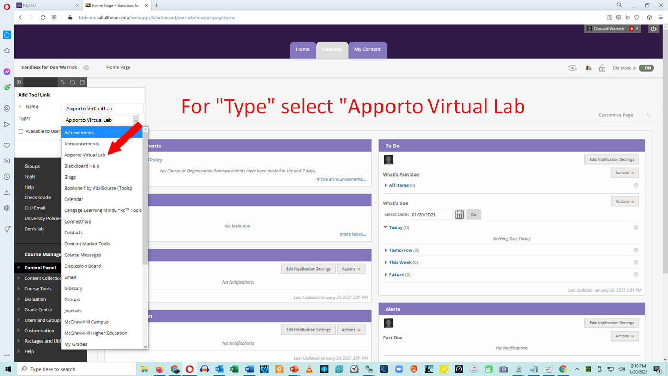
Task: Click the Select Date input field
Action: tap(432, 215)
